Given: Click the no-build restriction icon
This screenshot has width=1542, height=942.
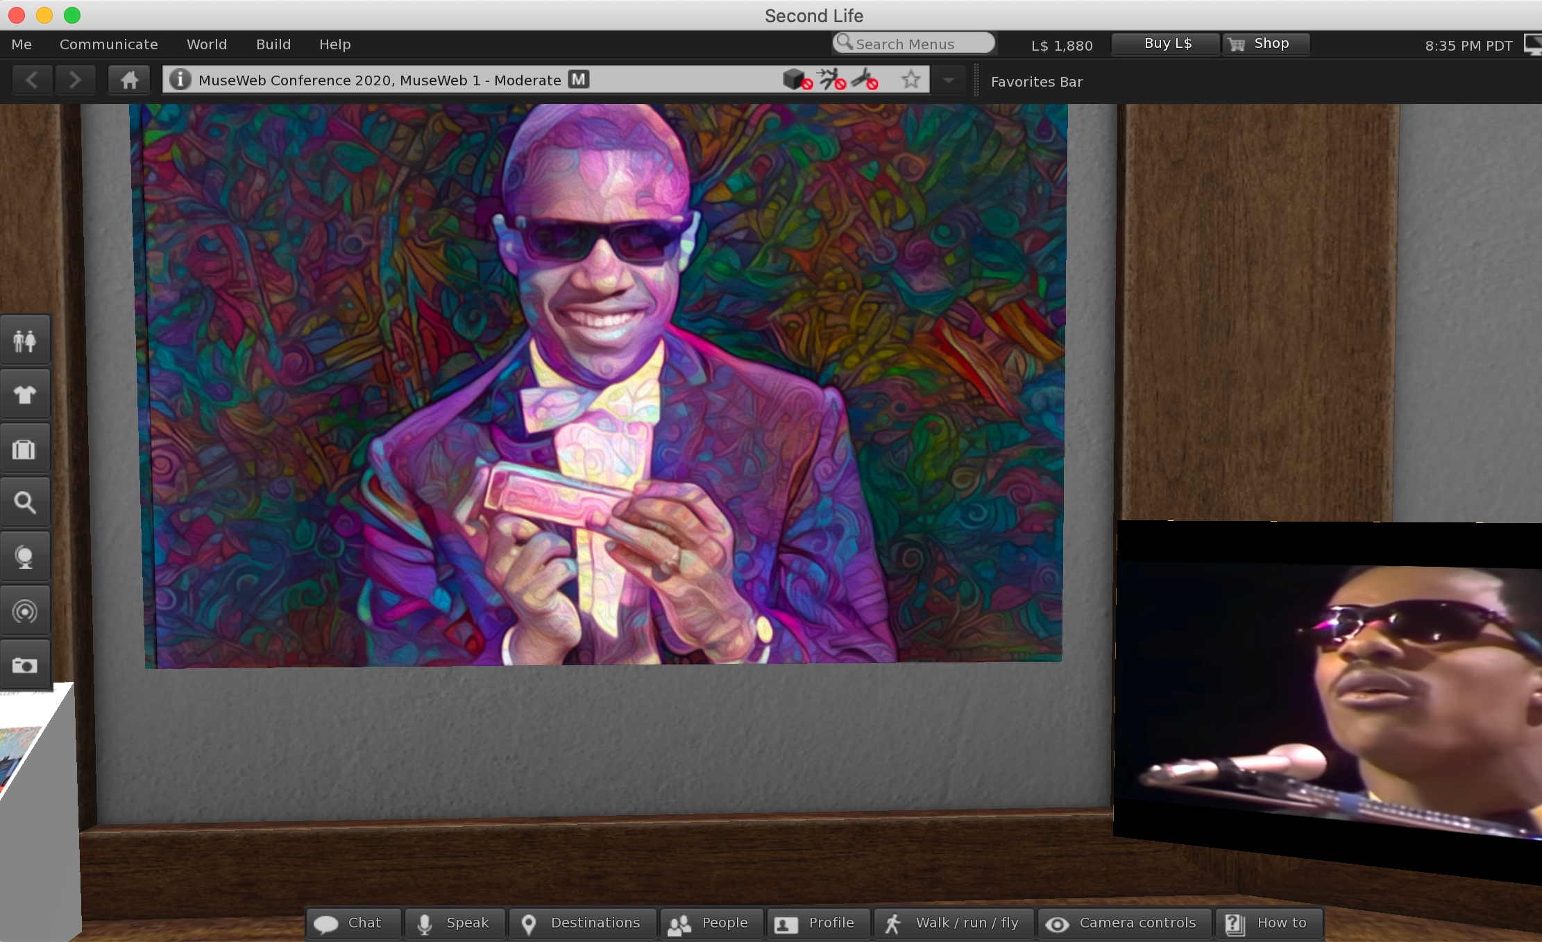Looking at the screenshot, I should tap(797, 80).
